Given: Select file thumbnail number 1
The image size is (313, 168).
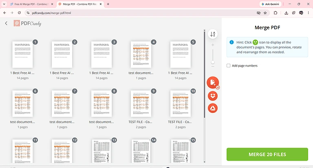Looking at the screenshot, I should point(22,54).
